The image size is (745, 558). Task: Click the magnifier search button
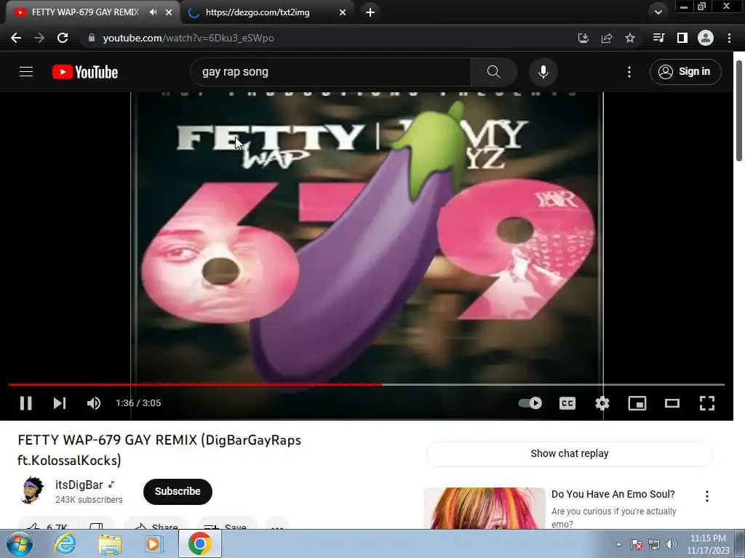click(494, 72)
